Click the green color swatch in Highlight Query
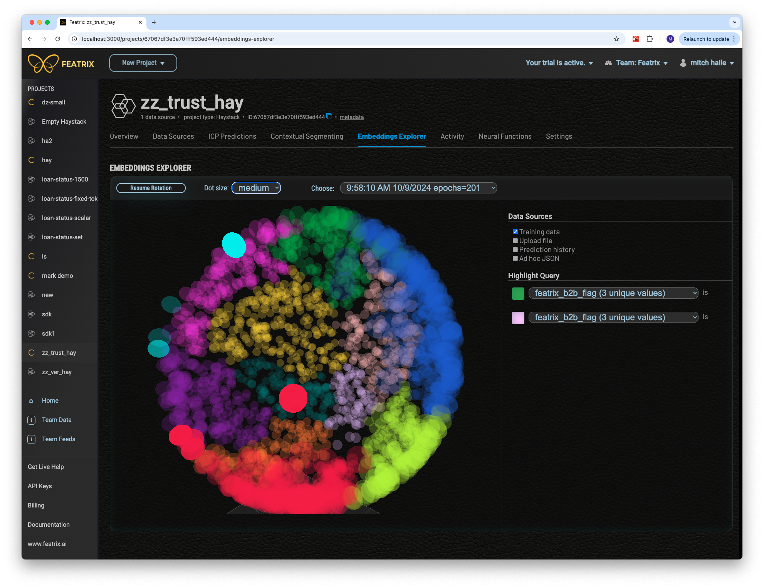 tap(517, 292)
